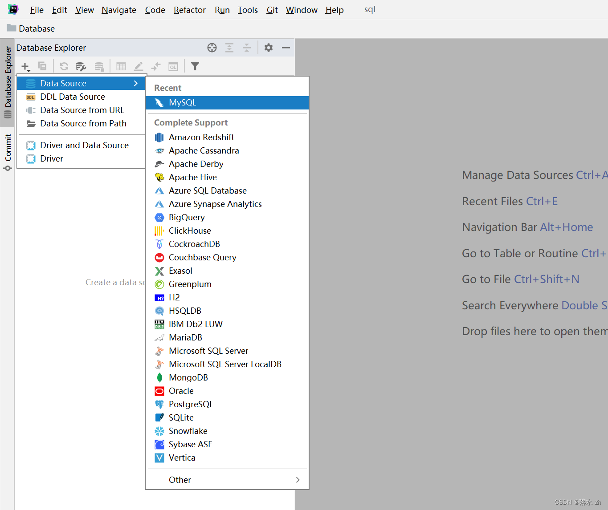608x510 pixels.
Task: Open the Data Source Properties wrench icon
Action: tap(81, 66)
